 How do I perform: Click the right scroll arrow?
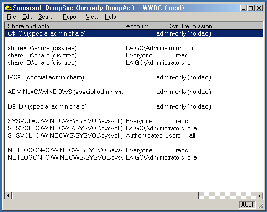click(259, 196)
